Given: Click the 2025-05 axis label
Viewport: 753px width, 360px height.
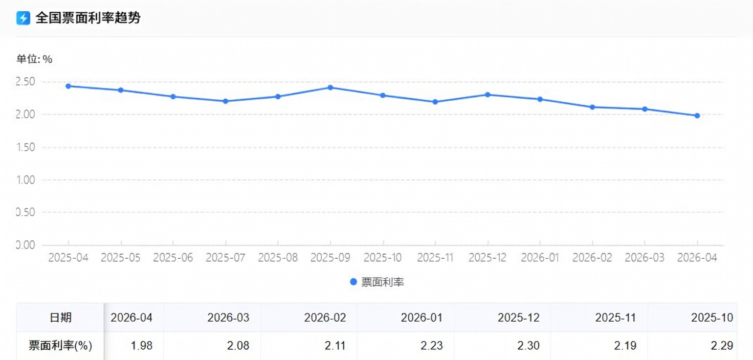Looking at the screenshot, I should [121, 258].
